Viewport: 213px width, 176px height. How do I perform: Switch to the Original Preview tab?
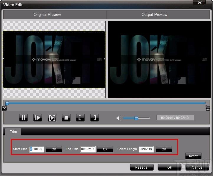[47, 14]
